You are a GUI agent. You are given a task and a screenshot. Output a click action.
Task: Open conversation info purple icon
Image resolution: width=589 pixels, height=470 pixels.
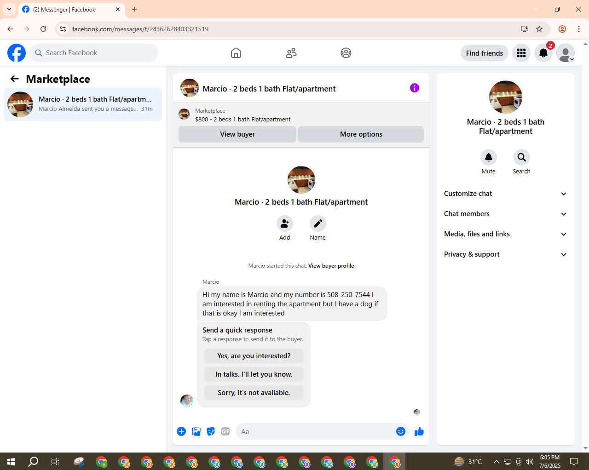(x=415, y=88)
